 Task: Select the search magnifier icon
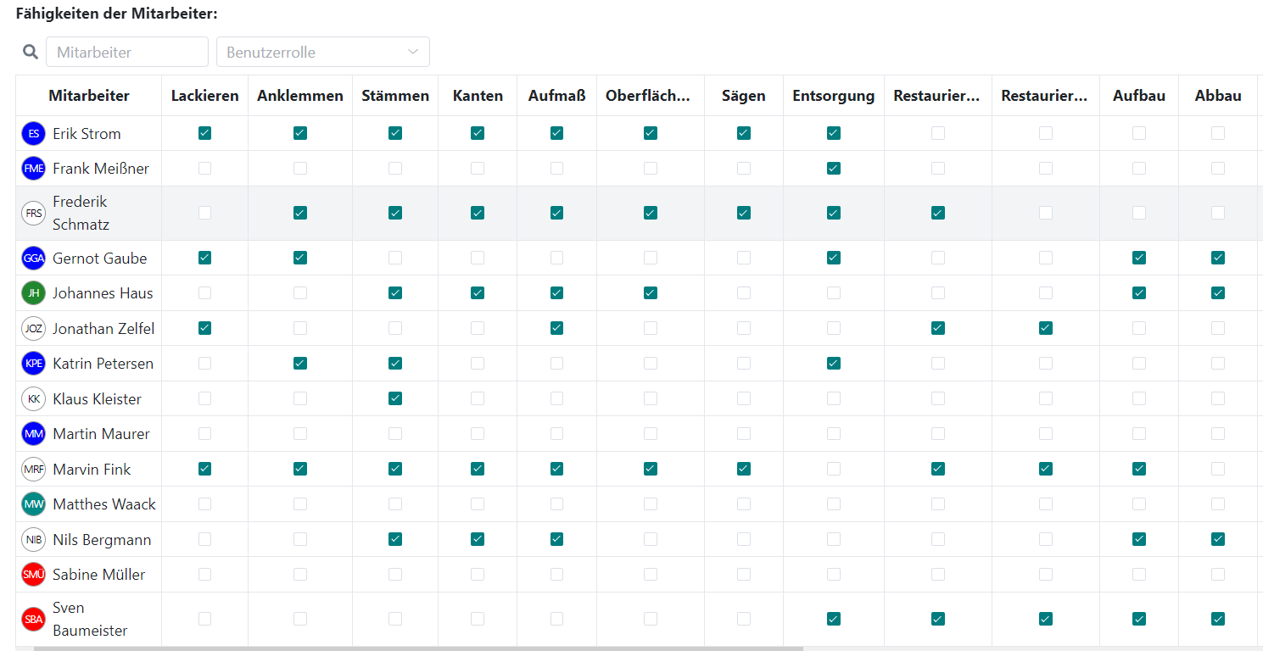tap(30, 52)
